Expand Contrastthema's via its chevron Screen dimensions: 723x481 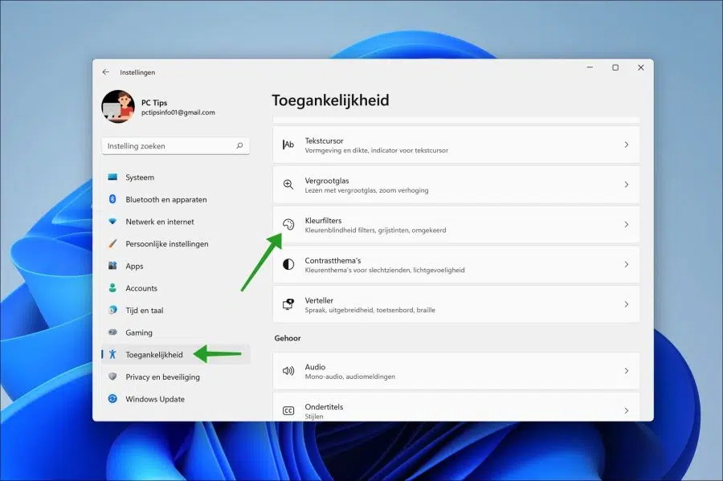tap(626, 264)
